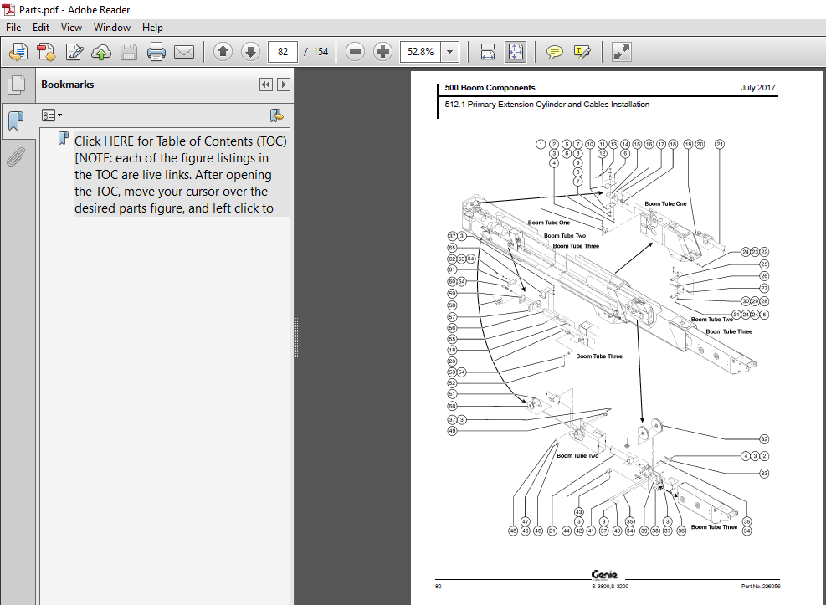Open the Help menu

(x=153, y=28)
